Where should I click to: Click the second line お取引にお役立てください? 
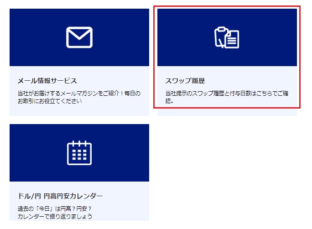point(50,101)
